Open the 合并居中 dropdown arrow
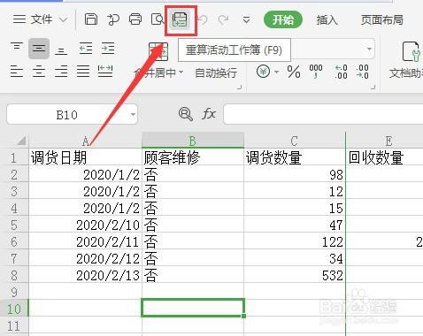The width and height of the screenshot is (423, 336). [x=181, y=73]
